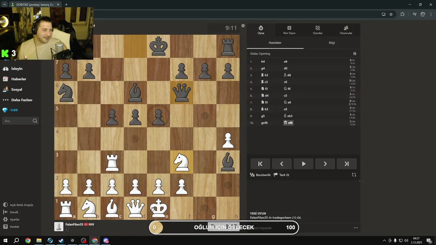The width and height of the screenshot is (436, 245).
Task: Switch to the Bilgi info tab
Action: pyautogui.click(x=332, y=43)
